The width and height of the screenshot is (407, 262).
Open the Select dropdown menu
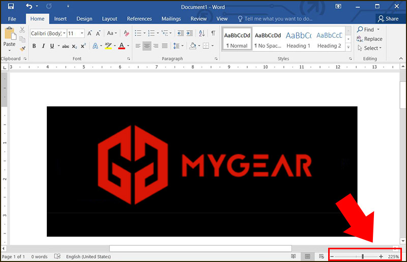point(370,48)
